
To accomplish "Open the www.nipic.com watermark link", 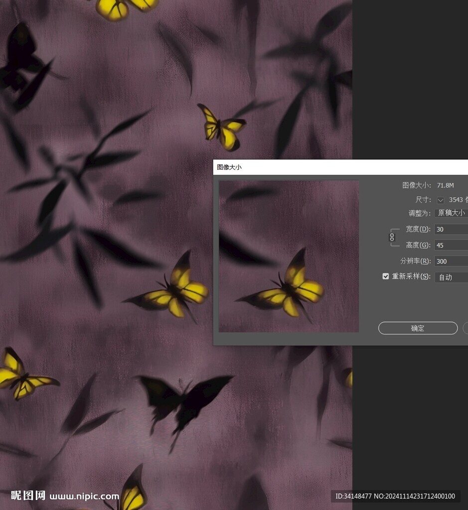I will [84, 496].
